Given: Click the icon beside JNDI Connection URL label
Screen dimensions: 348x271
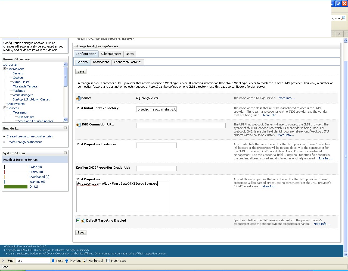Looking at the screenshot, I should [78, 125].
